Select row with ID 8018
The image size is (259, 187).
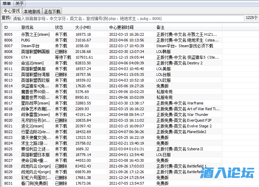(x=112, y=109)
